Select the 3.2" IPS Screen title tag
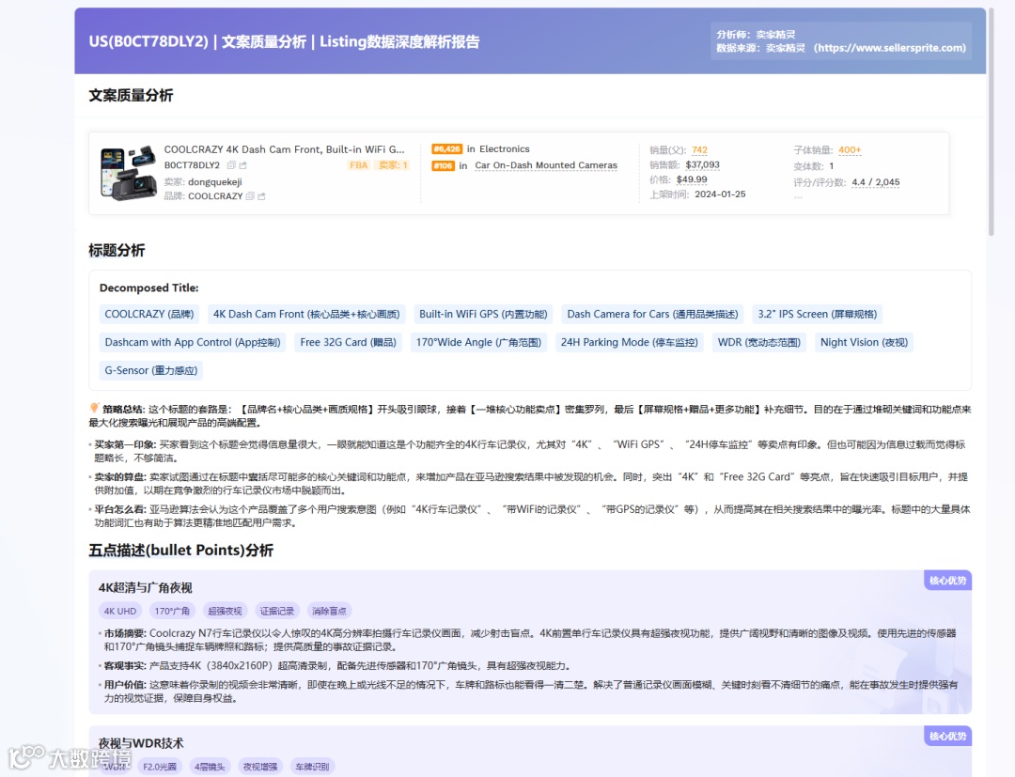The width and height of the screenshot is (1015, 777). click(817, 315)
